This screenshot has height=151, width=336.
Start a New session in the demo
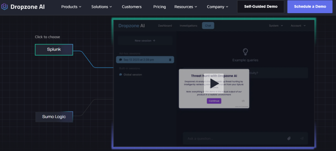(145, 41)
